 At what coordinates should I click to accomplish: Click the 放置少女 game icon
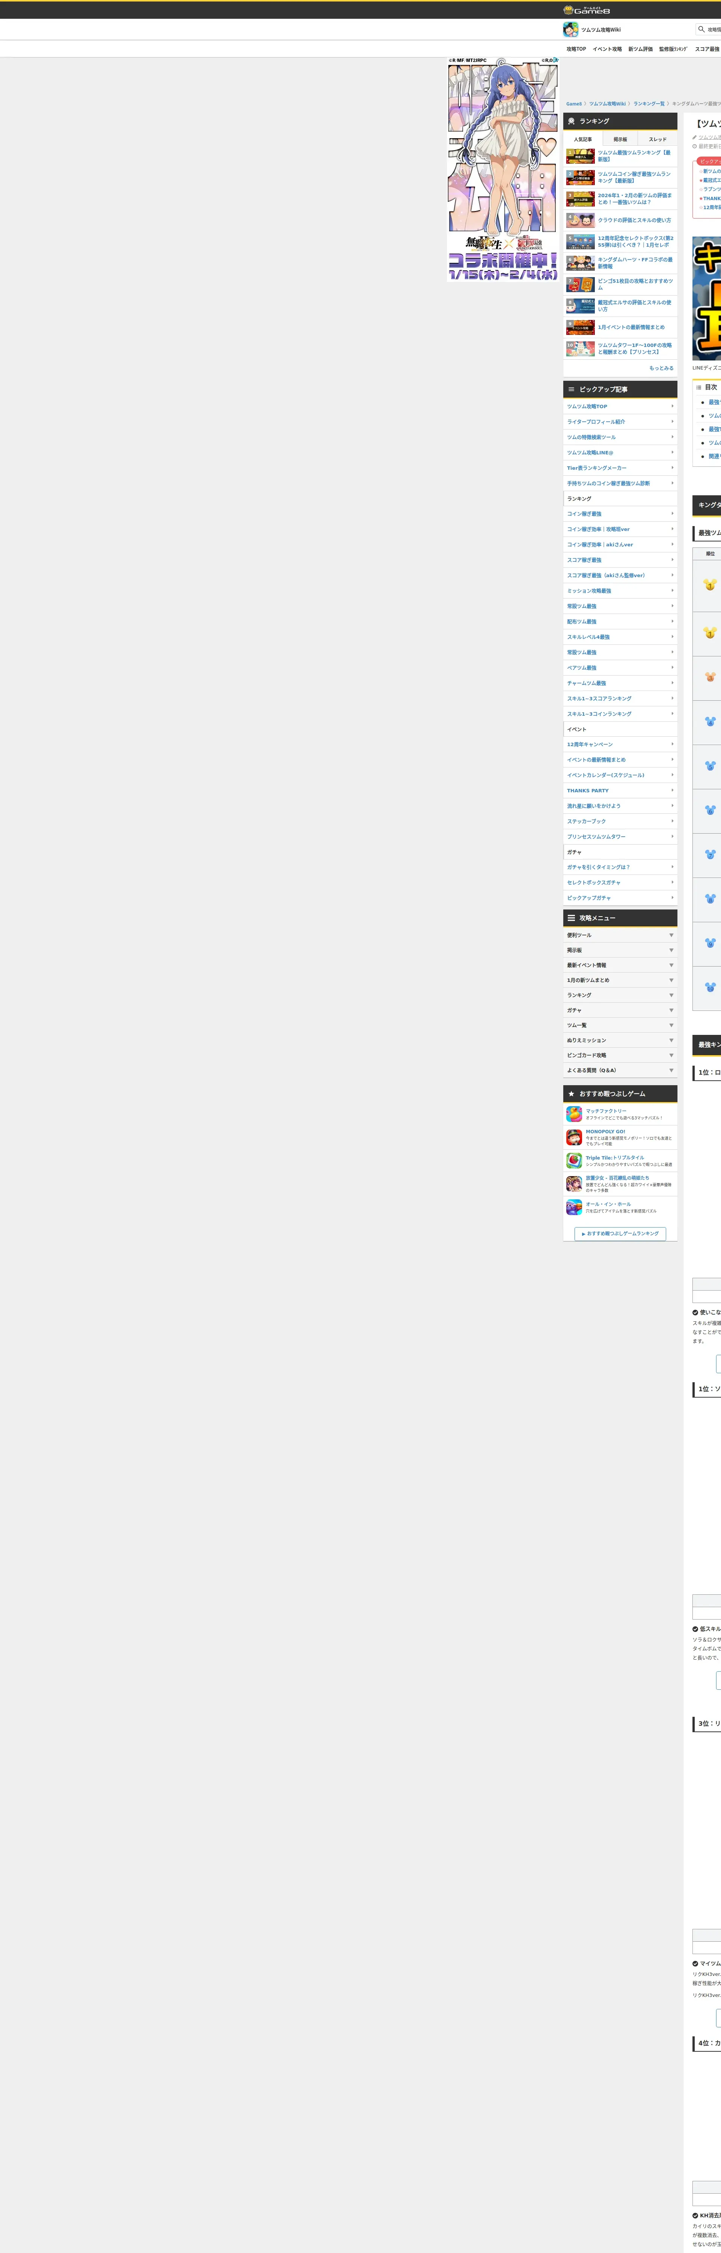click(x=574, y=1183)
